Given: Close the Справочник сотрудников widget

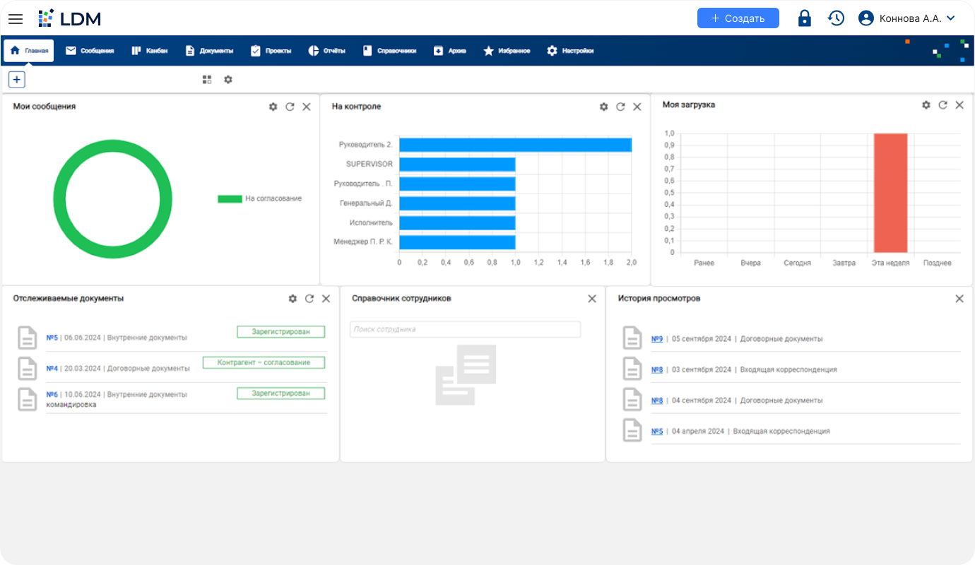Looking at the screenshot, I should coord(592,299).
